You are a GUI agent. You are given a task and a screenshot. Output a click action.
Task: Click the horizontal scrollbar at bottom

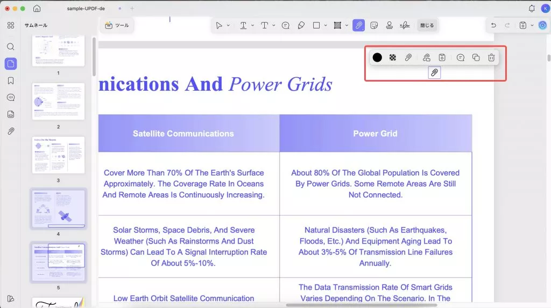[x=362, y=305]
